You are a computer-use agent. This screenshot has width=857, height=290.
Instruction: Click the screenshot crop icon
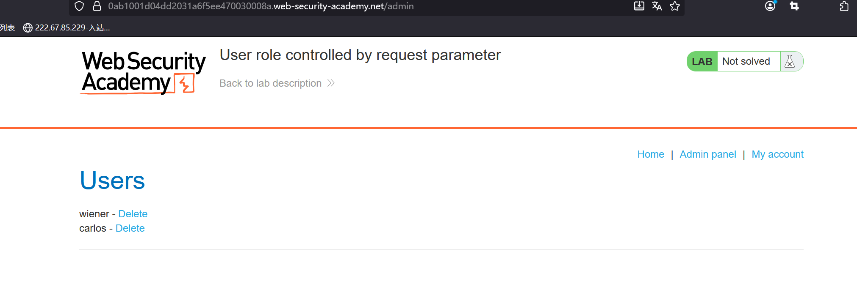[x=794, y=6]
